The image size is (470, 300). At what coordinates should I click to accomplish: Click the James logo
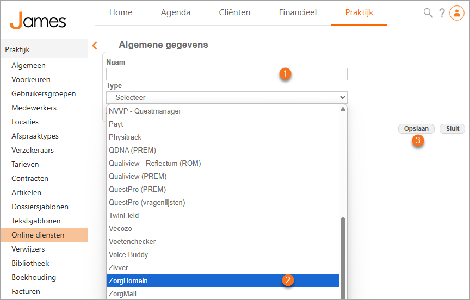[x=38, y=21]
